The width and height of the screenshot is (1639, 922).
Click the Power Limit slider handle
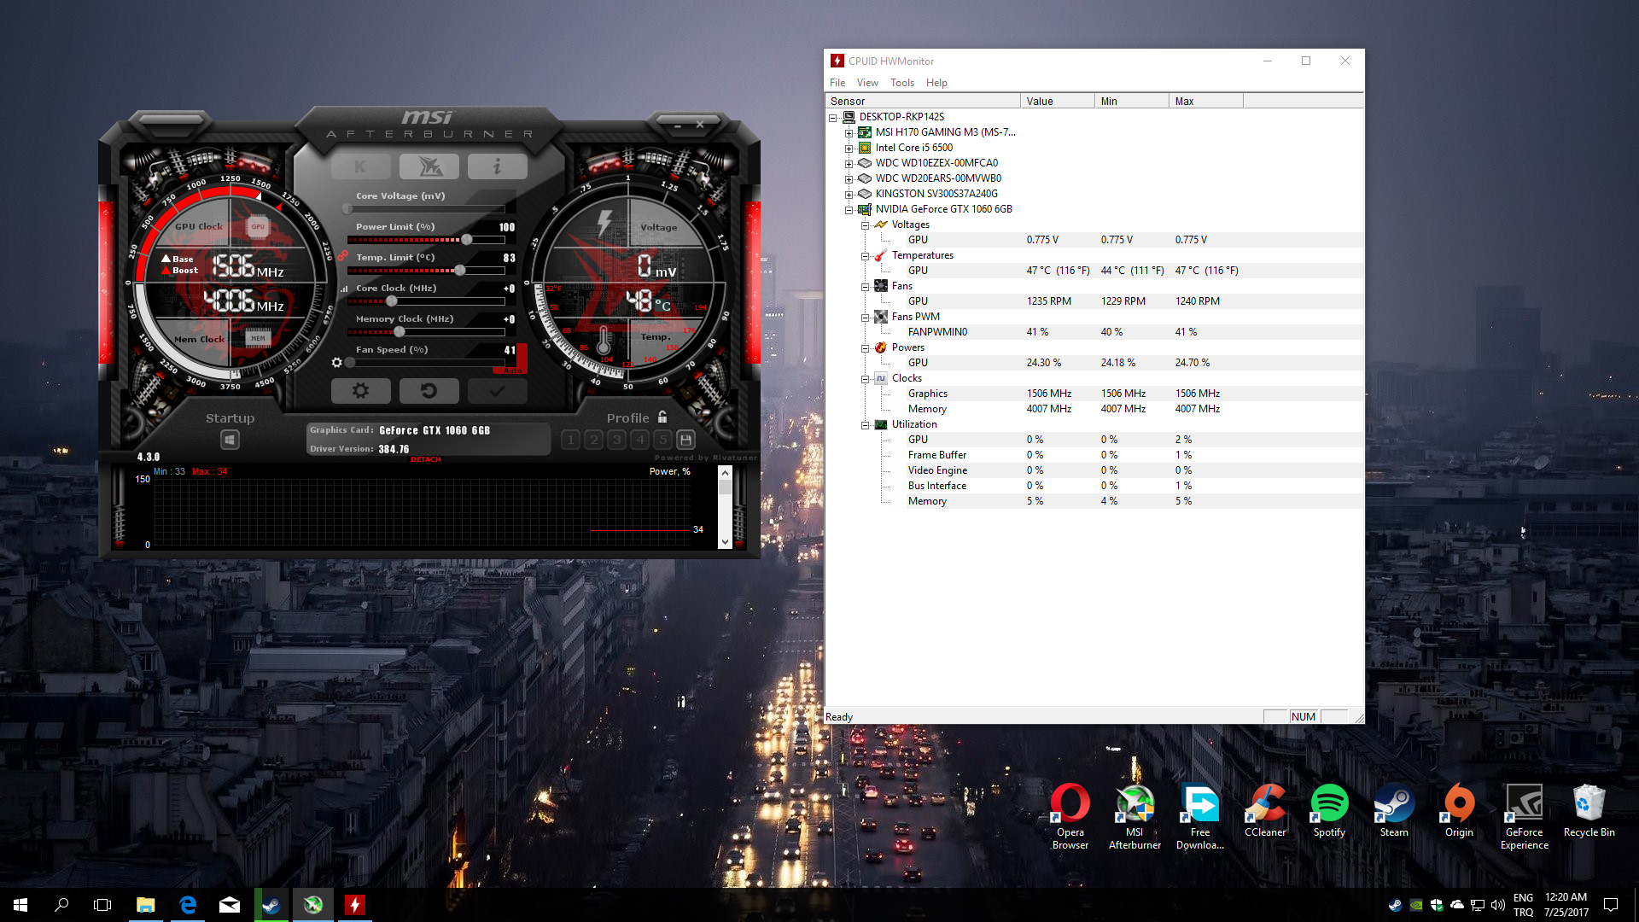(x=467, y=240)
